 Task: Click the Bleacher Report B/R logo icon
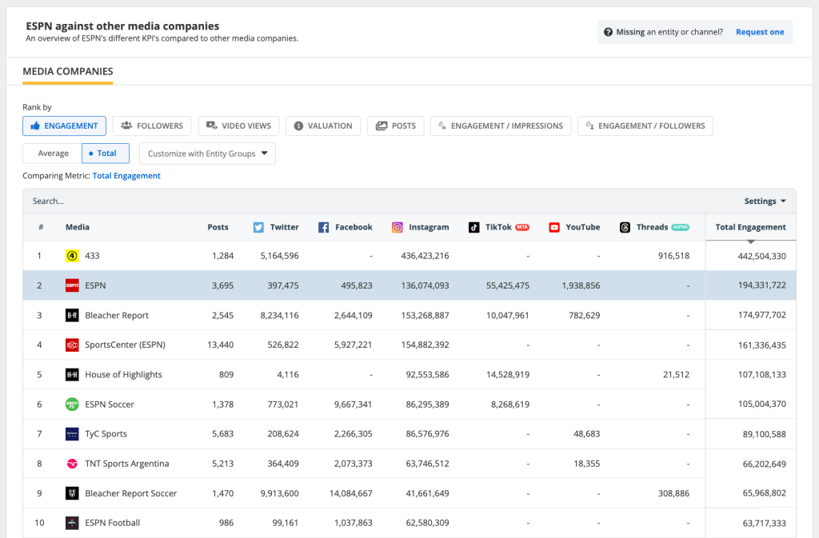tap(72, 315)
